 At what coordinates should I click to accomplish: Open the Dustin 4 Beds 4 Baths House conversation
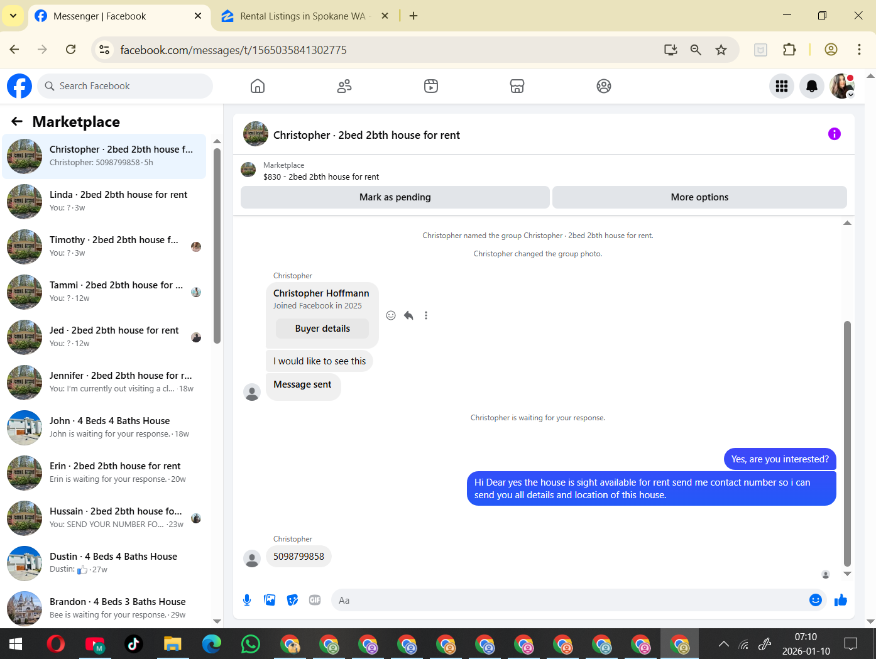[104, 563]
